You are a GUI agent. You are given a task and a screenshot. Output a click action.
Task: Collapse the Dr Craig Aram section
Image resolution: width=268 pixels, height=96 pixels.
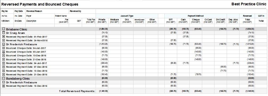pos(3,33)
